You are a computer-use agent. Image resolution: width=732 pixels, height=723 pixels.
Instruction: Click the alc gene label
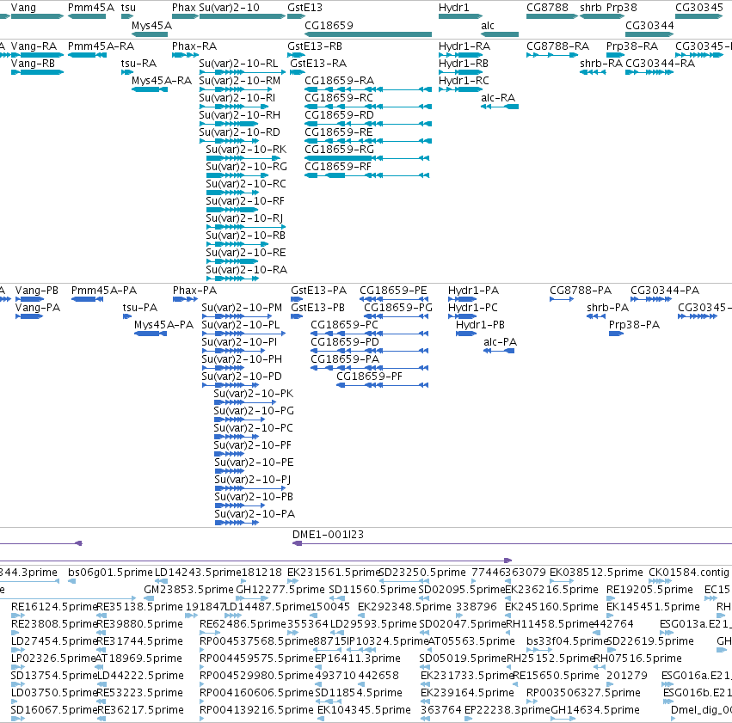point(488,26)
